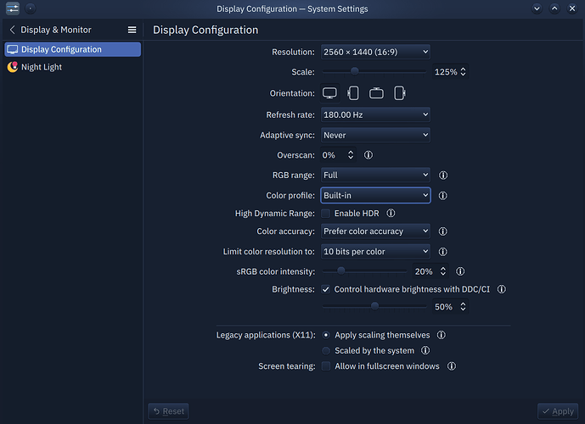Open the Adaptive sync dropdown

click(x=375, y=135)
